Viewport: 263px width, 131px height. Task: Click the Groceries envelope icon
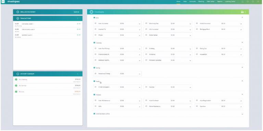tap(146, 55)
